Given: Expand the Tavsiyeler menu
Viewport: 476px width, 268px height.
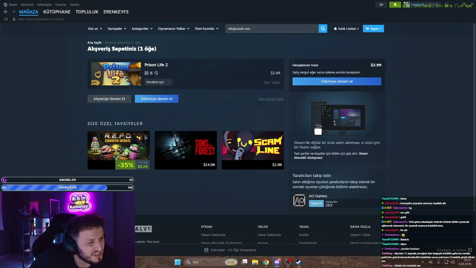Looking at the screenshot, I should [117, 29].
